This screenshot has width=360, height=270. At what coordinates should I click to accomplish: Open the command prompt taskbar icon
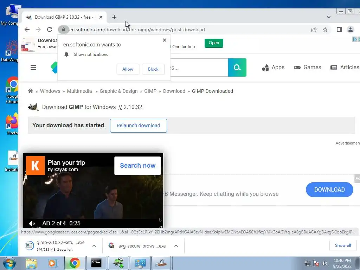pyautogui.click(x=96, y=263)
